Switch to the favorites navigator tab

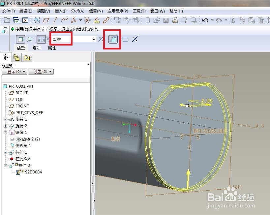click(27, 57)
